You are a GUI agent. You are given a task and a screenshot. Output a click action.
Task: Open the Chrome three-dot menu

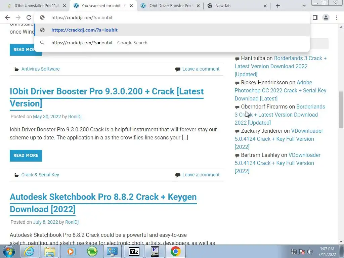tap(337, 17)
